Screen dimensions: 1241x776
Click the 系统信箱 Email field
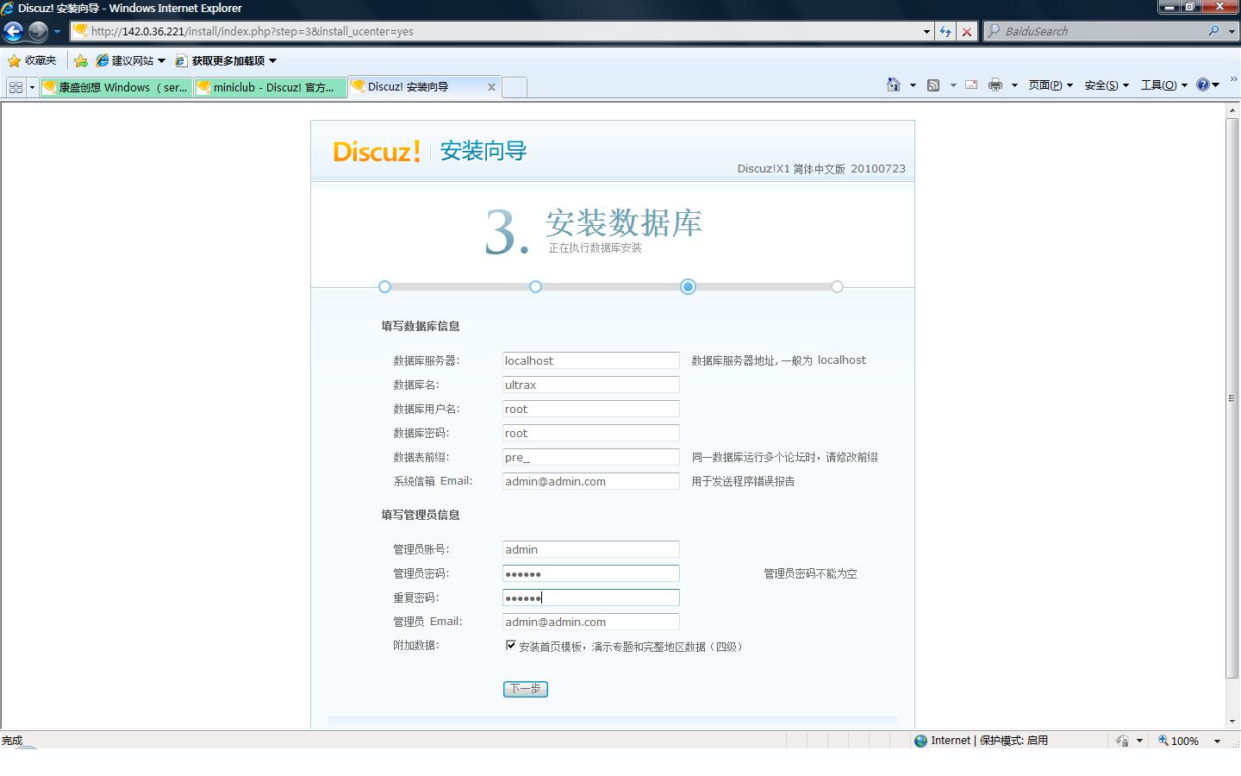[x=591, y=481]
